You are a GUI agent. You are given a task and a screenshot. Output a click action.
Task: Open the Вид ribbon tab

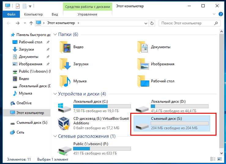(55, 14)
